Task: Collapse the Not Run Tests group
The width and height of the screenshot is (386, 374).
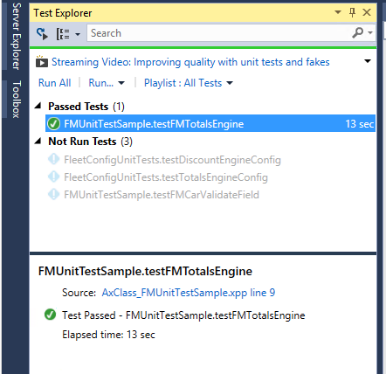Action: point(38,141)
